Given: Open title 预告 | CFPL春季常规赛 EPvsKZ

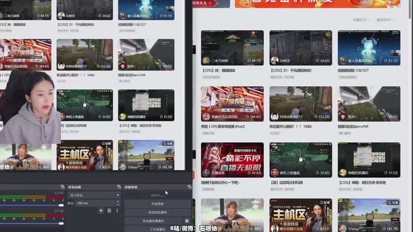Looking at the screenshot, I should tap(223, 126).
